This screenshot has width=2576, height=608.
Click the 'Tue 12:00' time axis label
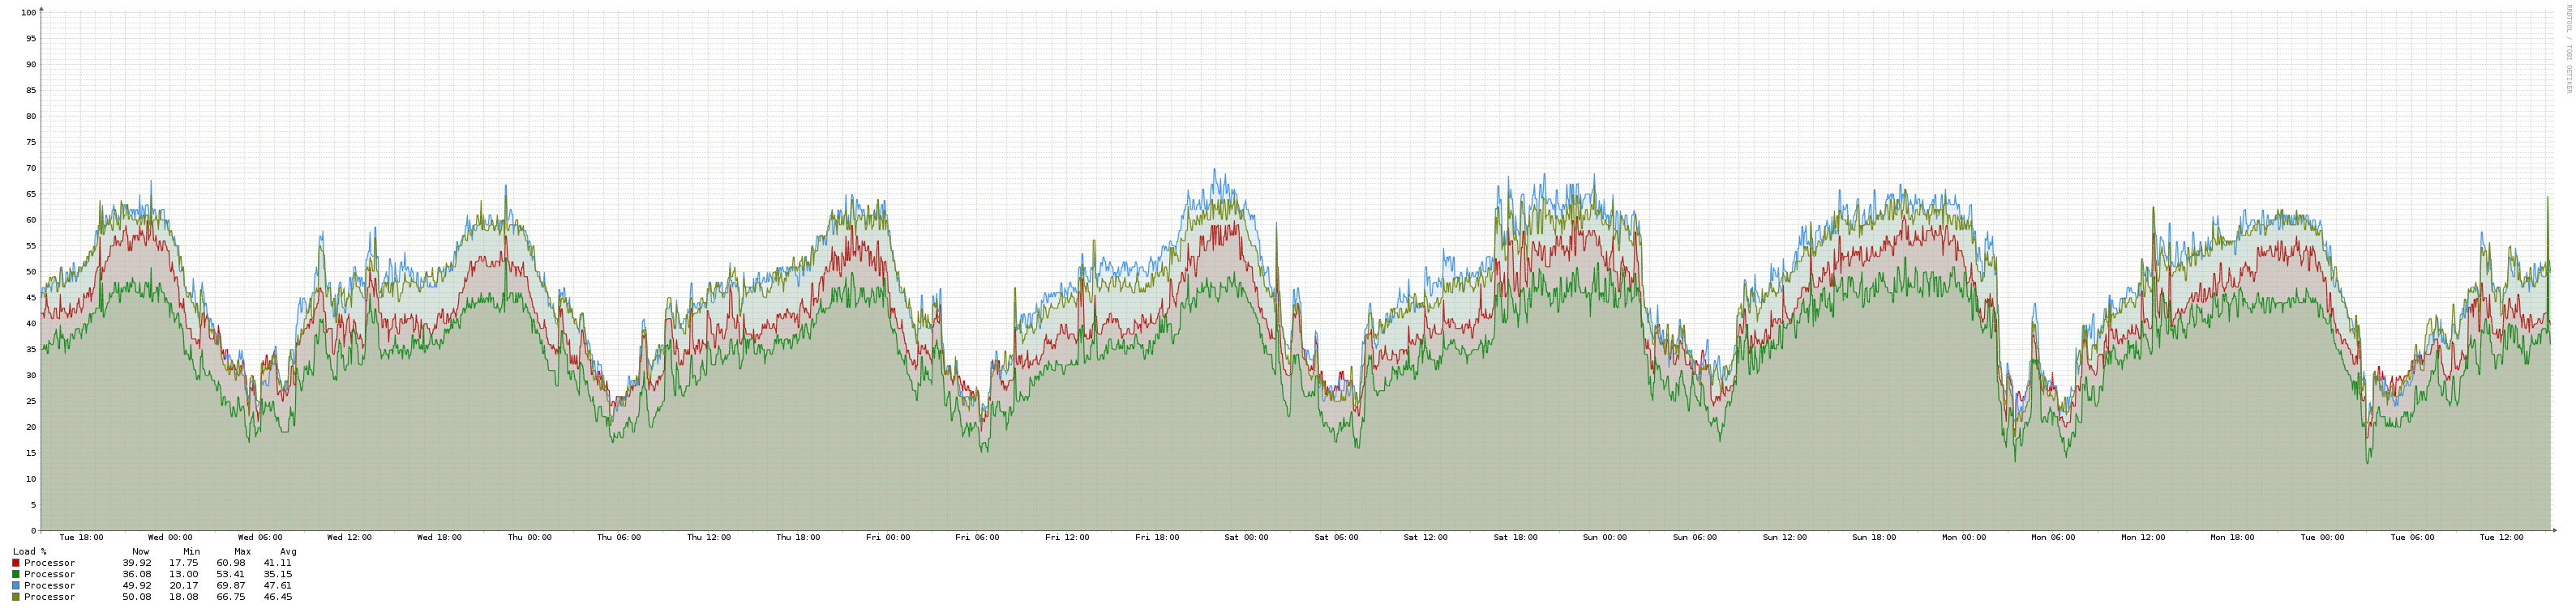(2502, 538)
